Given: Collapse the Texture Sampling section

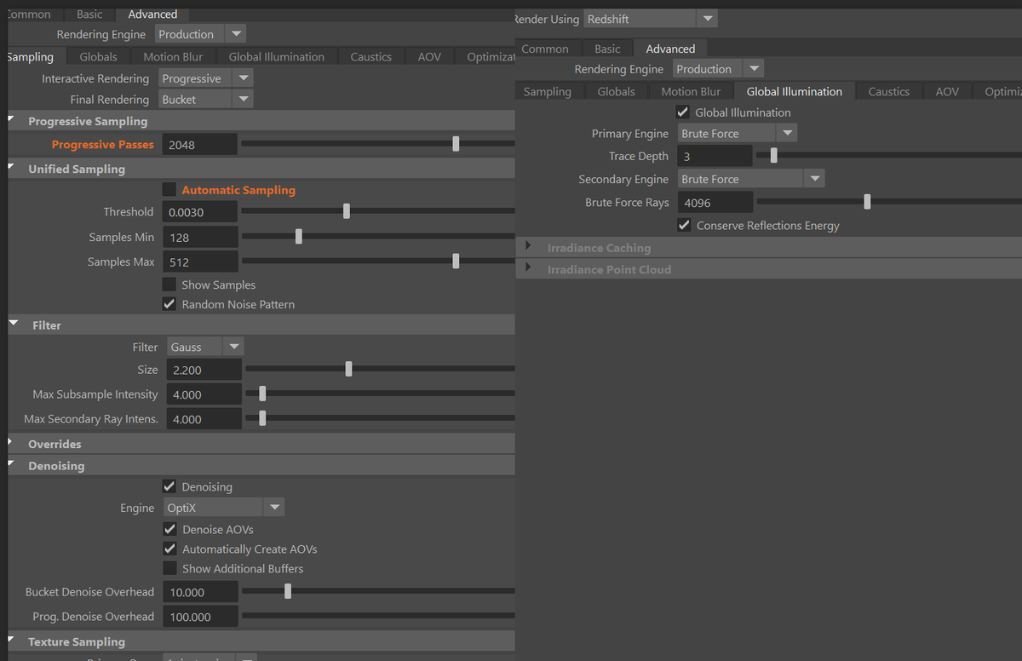Looking at the screenshot, I should [x=261, y=641].
